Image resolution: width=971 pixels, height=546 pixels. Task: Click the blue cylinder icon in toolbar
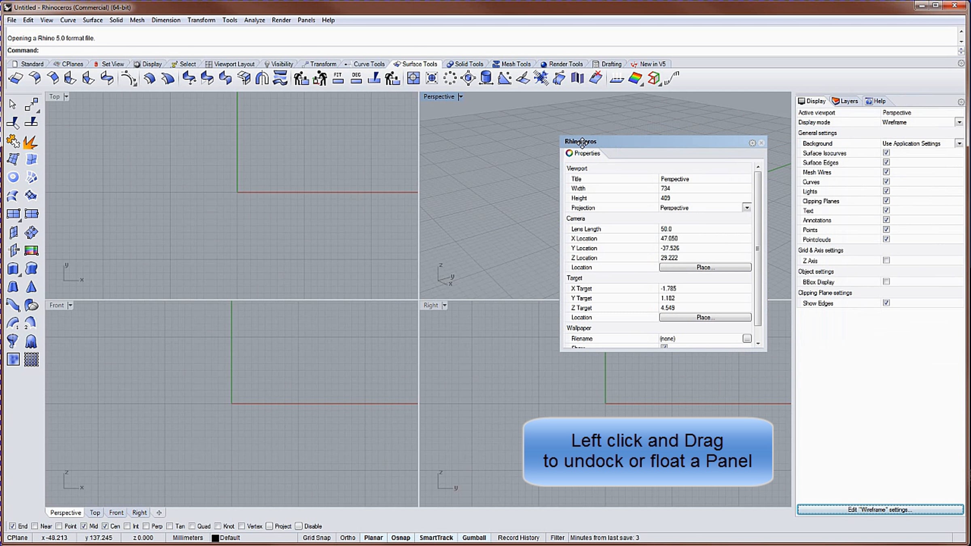[x=486, y=78]
